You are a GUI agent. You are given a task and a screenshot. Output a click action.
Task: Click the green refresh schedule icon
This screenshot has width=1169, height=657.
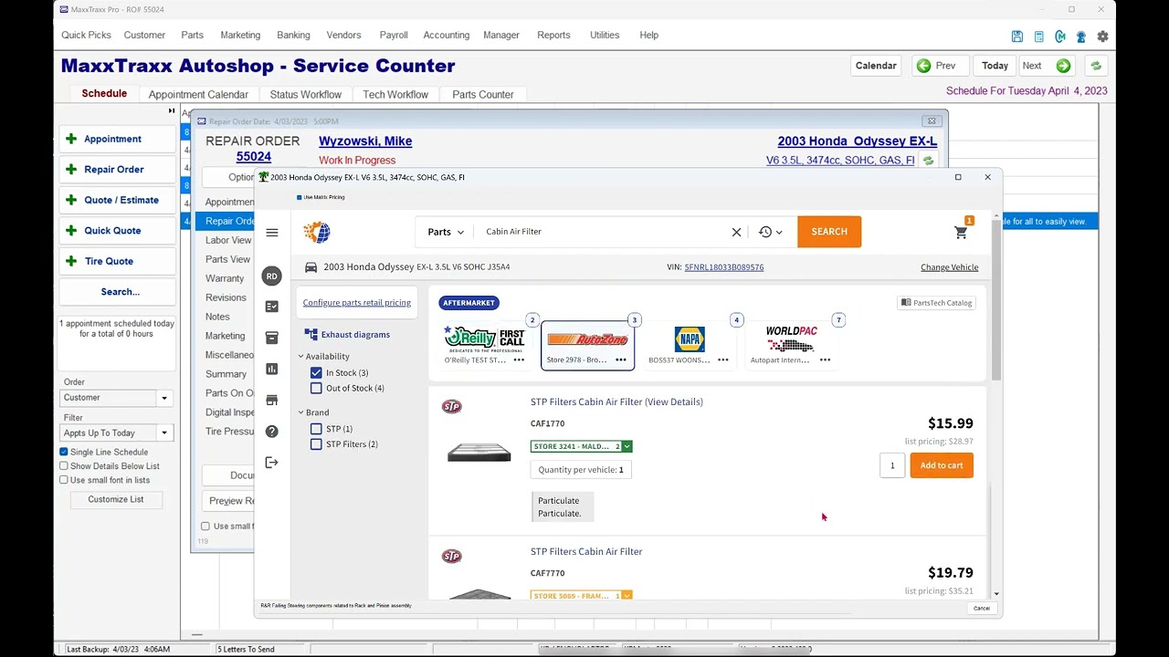pos(1096,66)
